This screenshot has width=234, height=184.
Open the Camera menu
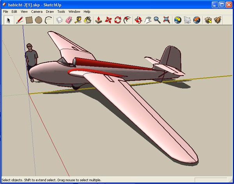coord(37,12)
